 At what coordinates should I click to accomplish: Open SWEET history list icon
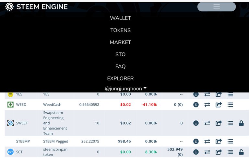[230, 123]
